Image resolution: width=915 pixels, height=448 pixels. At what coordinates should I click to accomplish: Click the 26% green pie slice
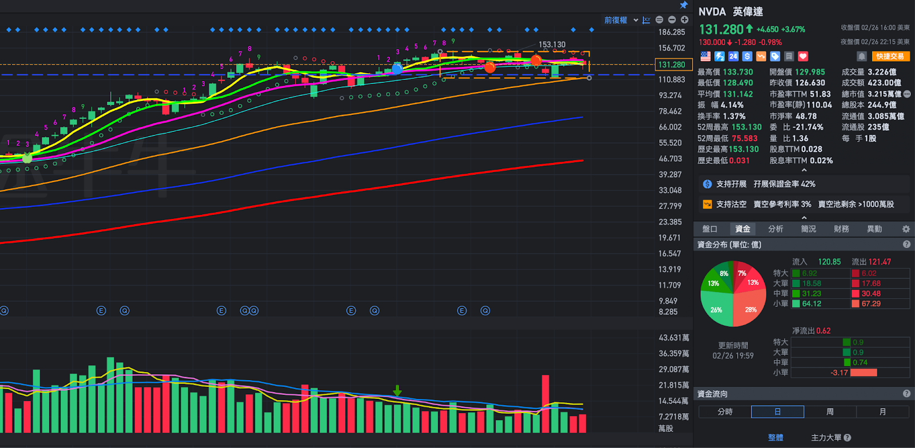click(717, 310)
